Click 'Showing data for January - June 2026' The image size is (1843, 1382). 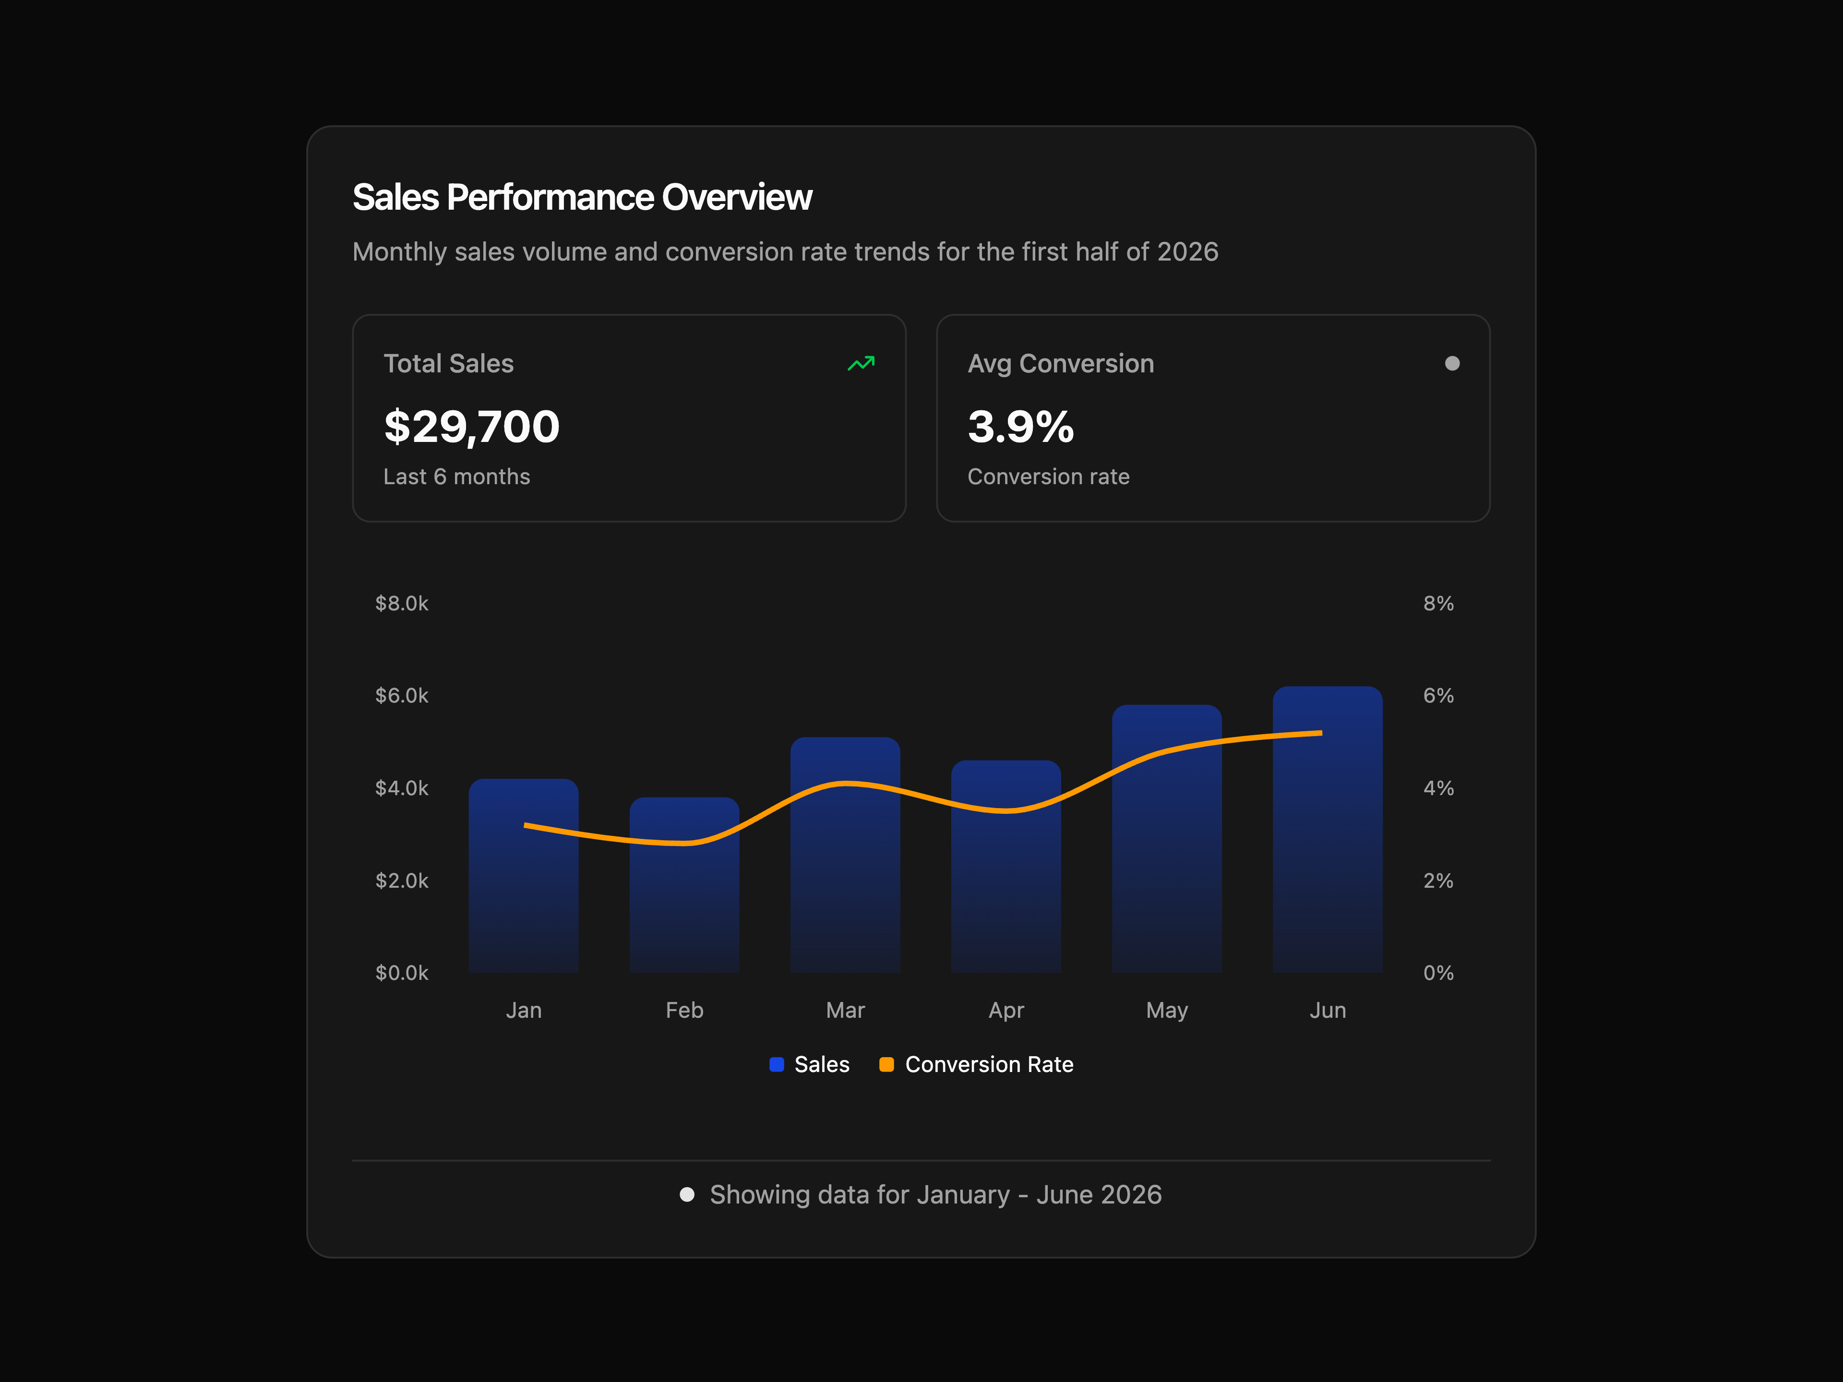pos(936,1194)
